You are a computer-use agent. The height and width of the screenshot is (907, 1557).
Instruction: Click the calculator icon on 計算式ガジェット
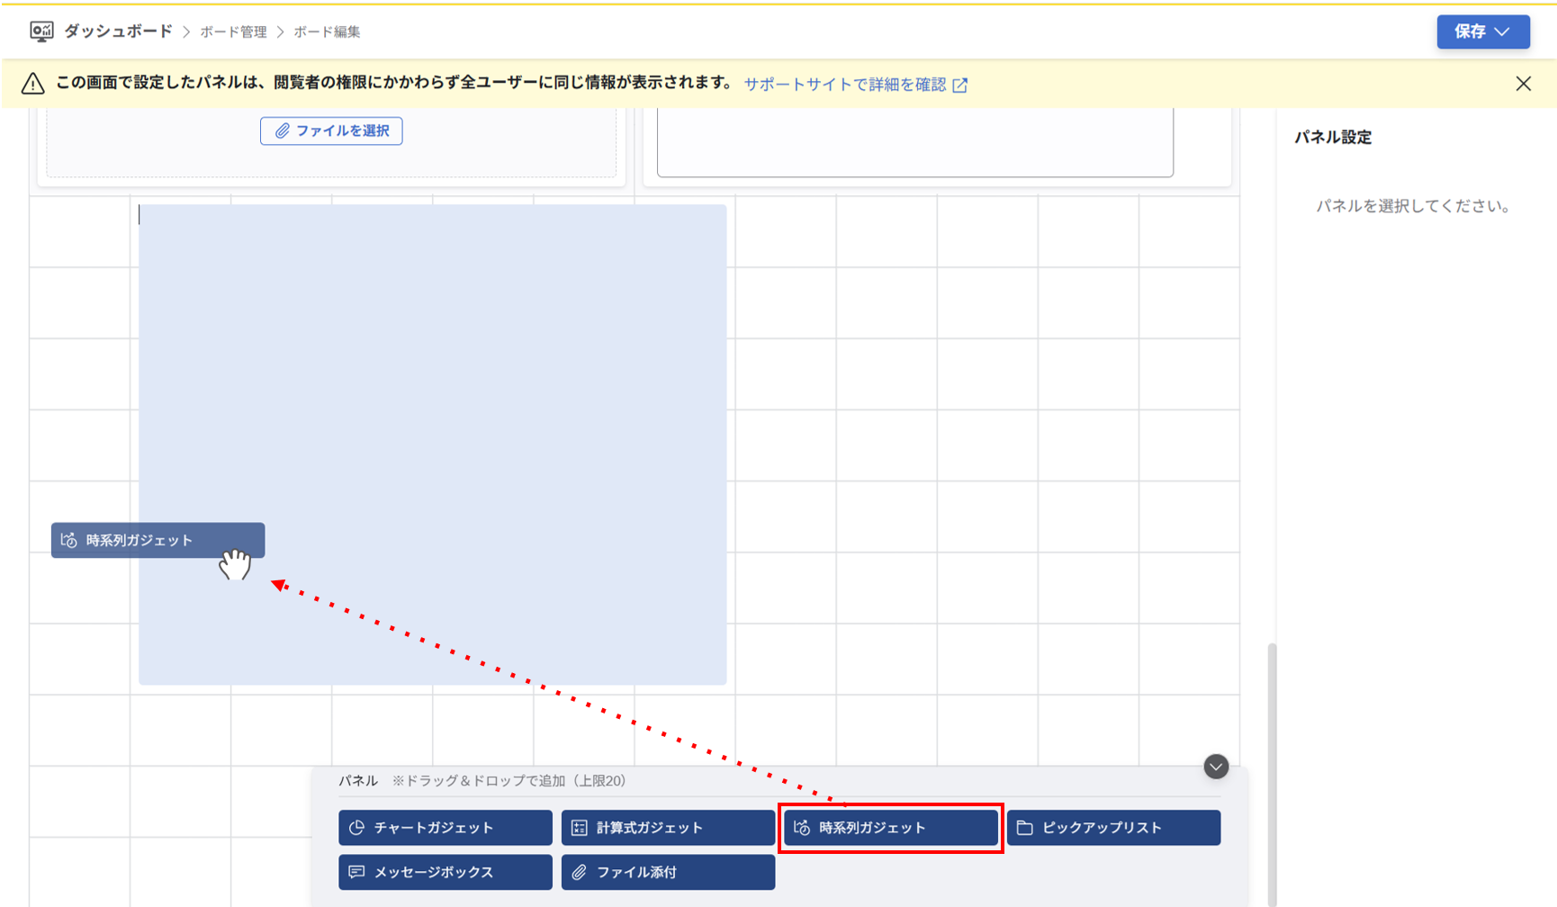(x=580, y=828)
